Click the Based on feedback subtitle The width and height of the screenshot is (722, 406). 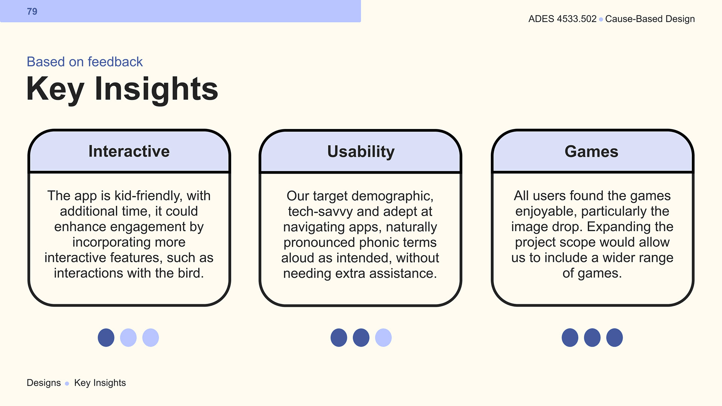pyautogui.click(x=85, y=62)
